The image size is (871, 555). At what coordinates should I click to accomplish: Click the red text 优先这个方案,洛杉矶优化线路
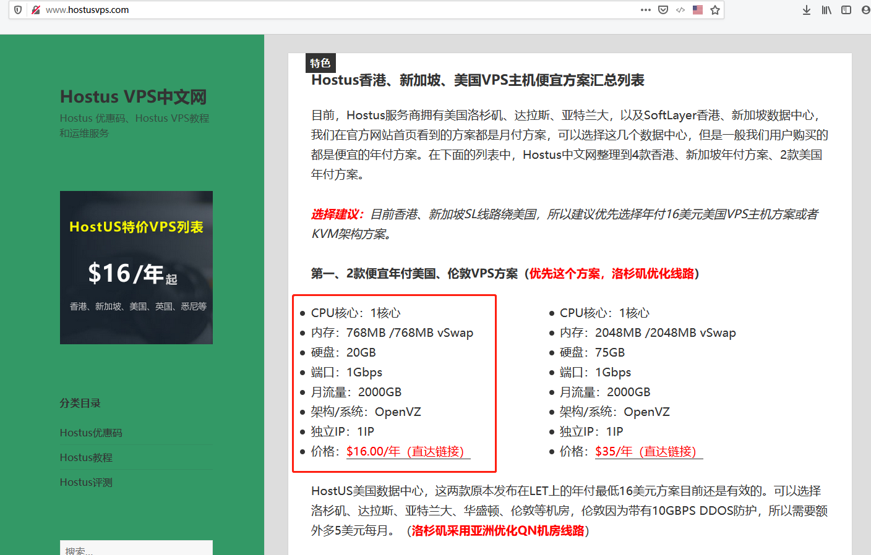611,274
